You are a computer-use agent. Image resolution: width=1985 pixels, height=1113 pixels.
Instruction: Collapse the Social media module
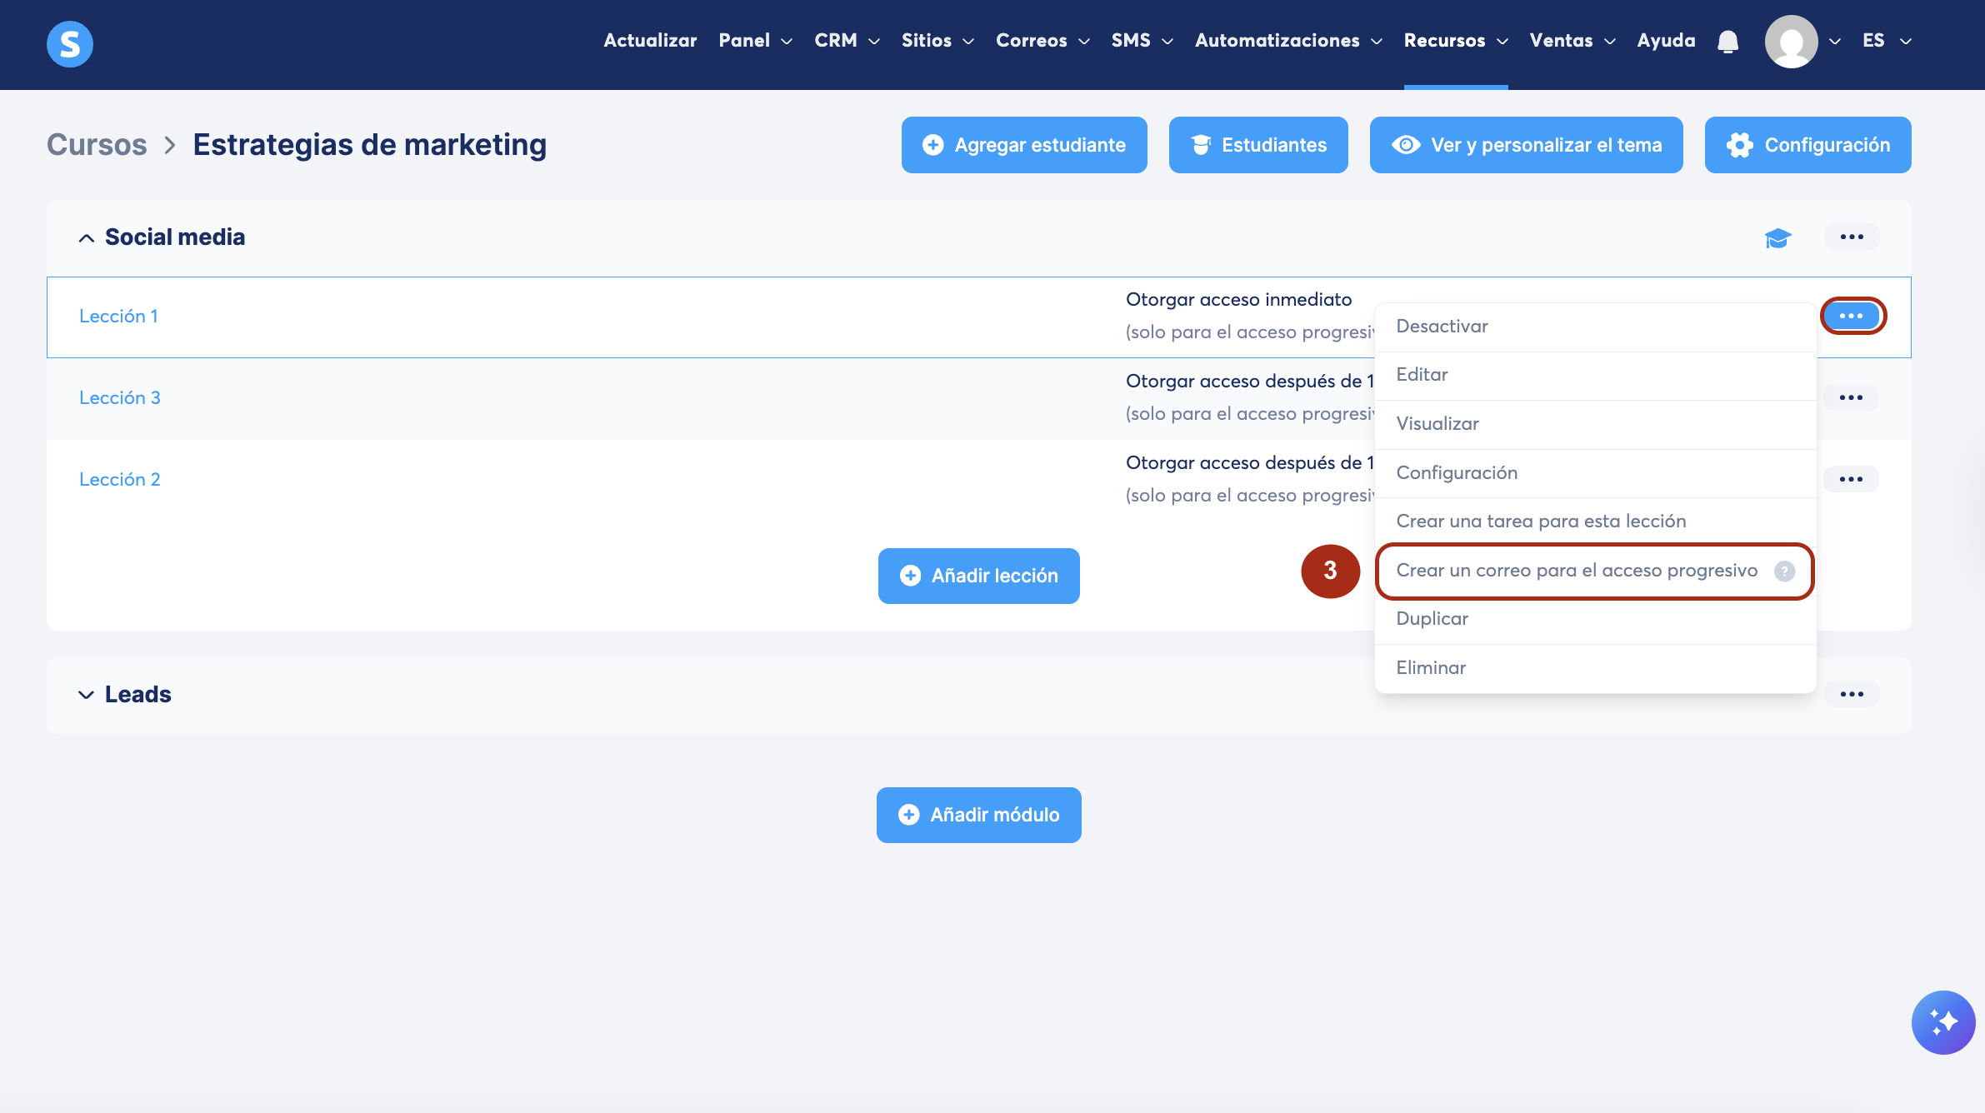click(x=87, y=238)
